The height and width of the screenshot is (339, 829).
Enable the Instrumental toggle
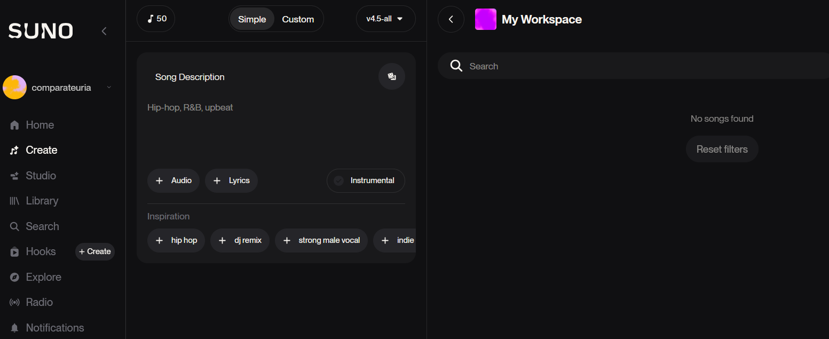point(366,180)
